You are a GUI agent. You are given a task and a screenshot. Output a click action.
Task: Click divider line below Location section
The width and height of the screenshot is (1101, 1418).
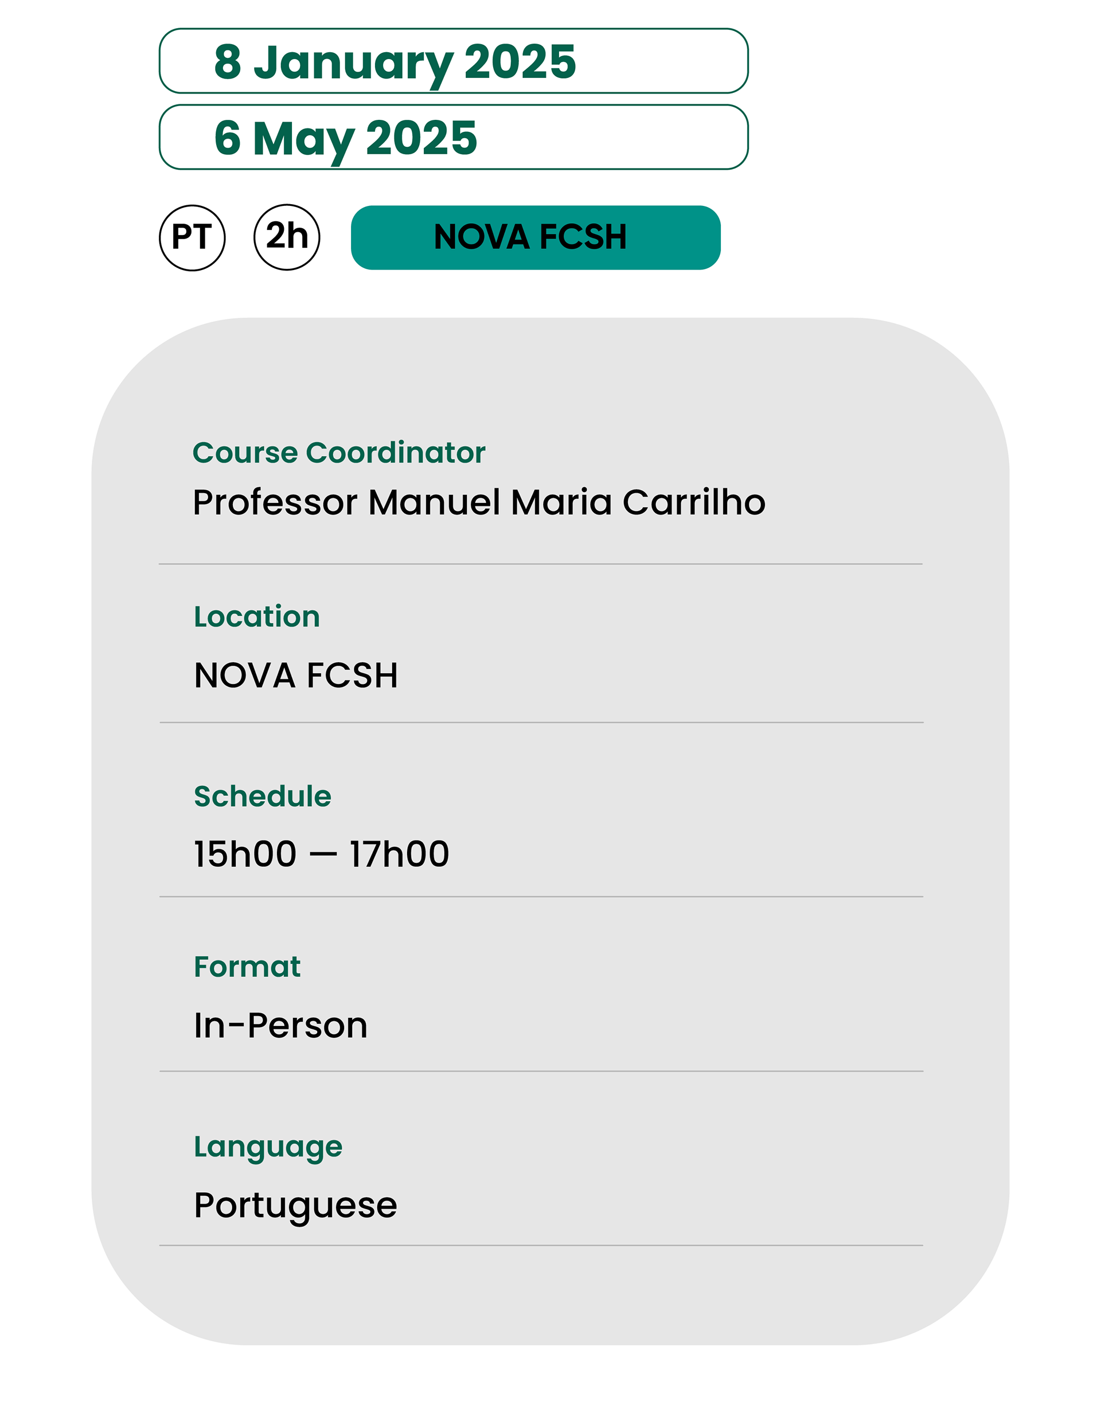(541, 722)
